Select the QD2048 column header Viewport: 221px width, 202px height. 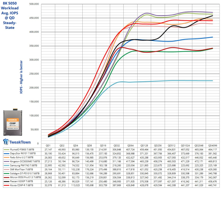click(199, 145)
